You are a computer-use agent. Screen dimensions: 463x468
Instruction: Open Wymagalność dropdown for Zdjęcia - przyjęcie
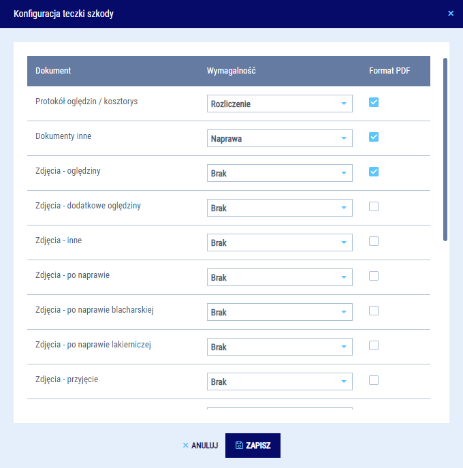tap(279, 381)
